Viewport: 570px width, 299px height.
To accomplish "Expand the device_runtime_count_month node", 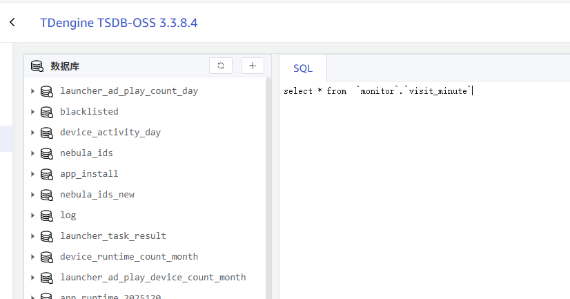I will click(32, 257).
